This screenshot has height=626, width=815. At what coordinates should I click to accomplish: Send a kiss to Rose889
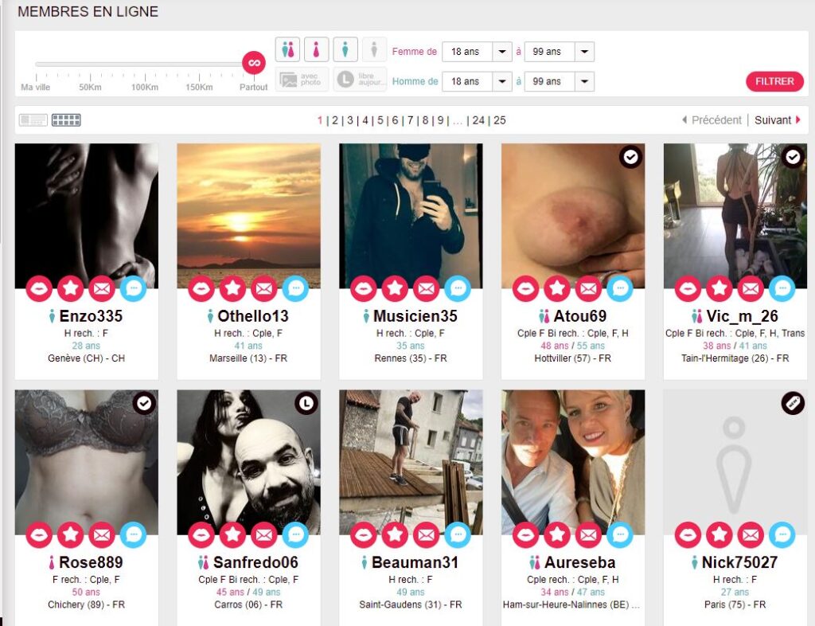(40, 534)
